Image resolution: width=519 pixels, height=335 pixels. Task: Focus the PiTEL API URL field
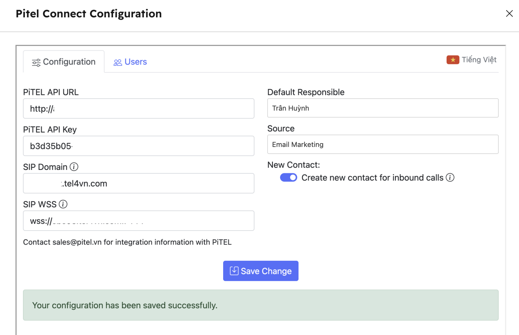pyautogui.click(x=139, y=109)
